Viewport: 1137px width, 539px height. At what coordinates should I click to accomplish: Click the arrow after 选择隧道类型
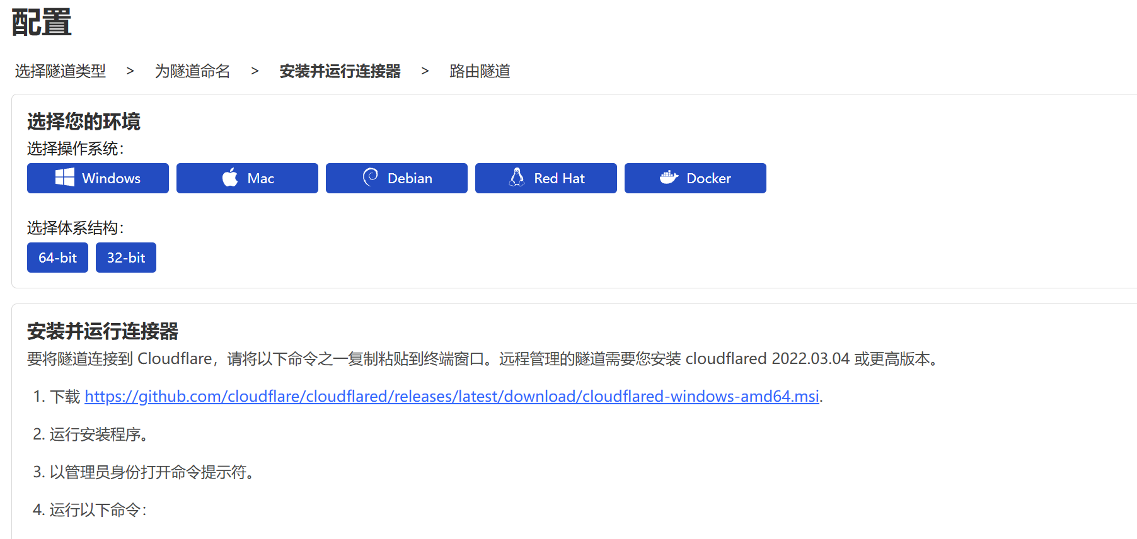(130, 71)
